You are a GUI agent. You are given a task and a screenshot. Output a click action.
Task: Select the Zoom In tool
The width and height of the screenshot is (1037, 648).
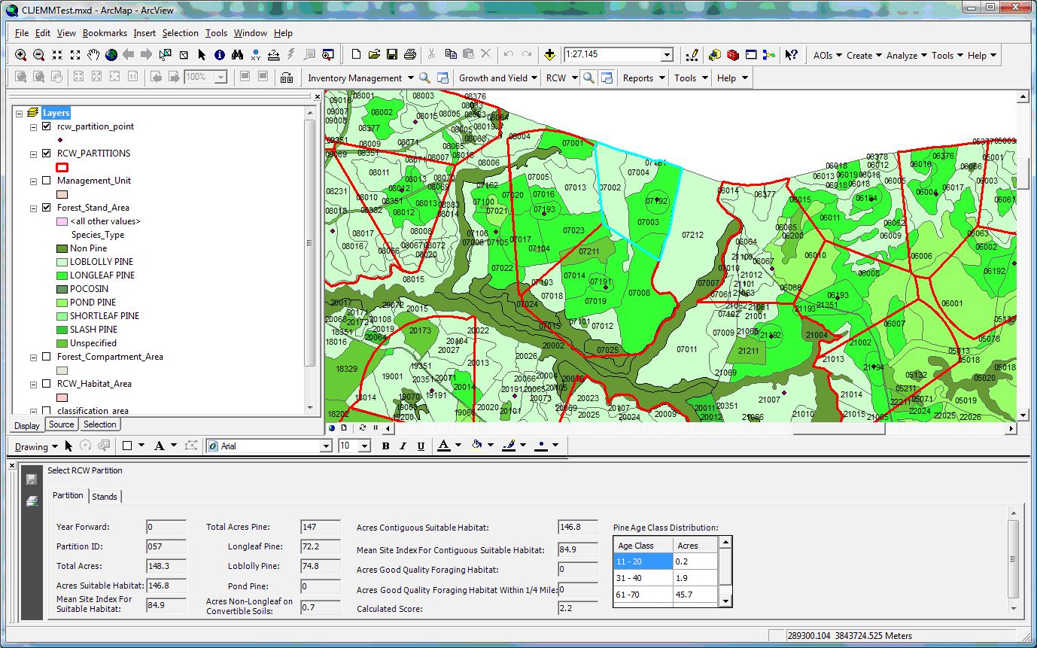coord(20,55)
